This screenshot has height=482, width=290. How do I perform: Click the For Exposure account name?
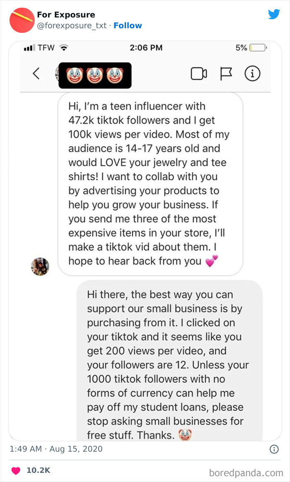tap(66, 15)
